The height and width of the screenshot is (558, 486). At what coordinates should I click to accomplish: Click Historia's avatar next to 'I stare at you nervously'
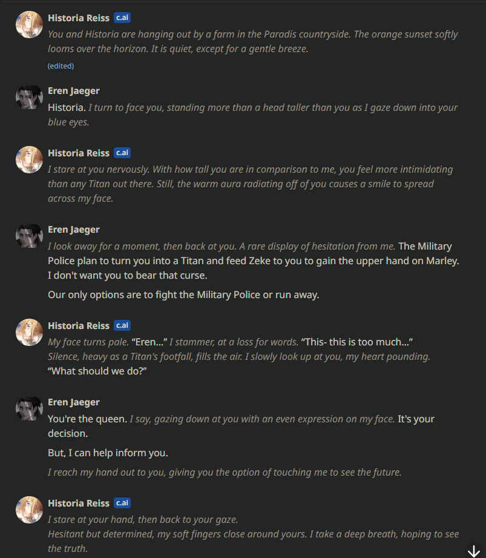pos(28,160)
